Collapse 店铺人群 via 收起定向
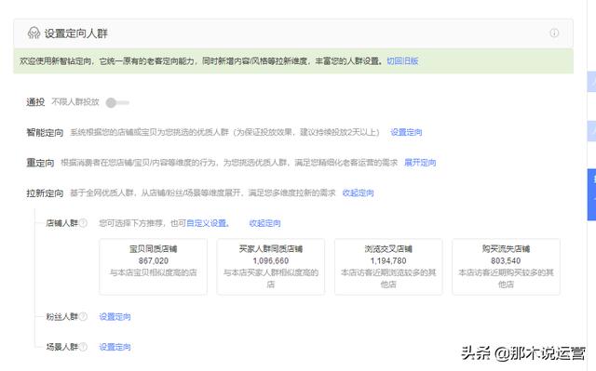The height and width of the screenshot is (371, 596). tap(264, 223)
